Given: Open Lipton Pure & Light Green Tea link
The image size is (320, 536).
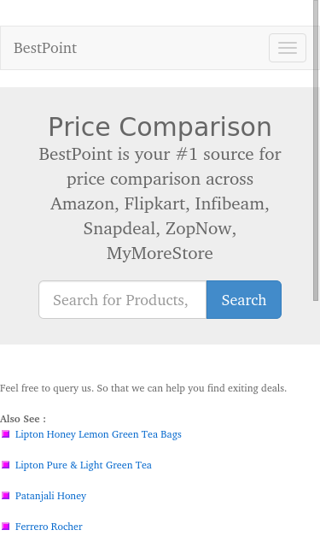Looking at the screenshot, I should [x=84, y=465].
